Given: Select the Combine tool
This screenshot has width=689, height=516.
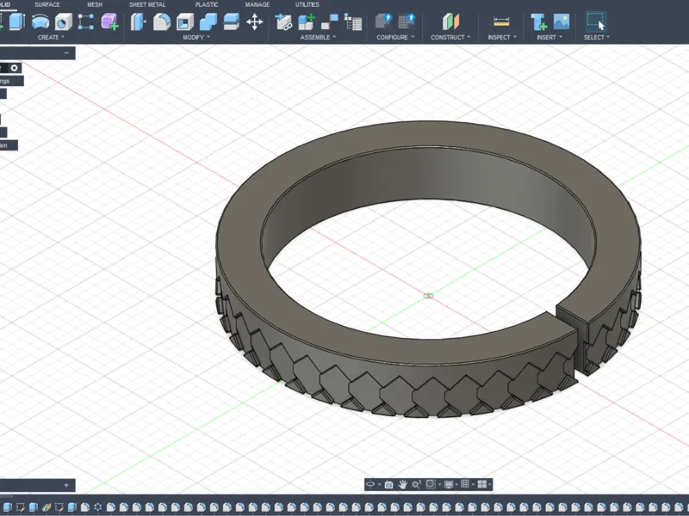Looking at the screenshot, I should click(208, 21).
